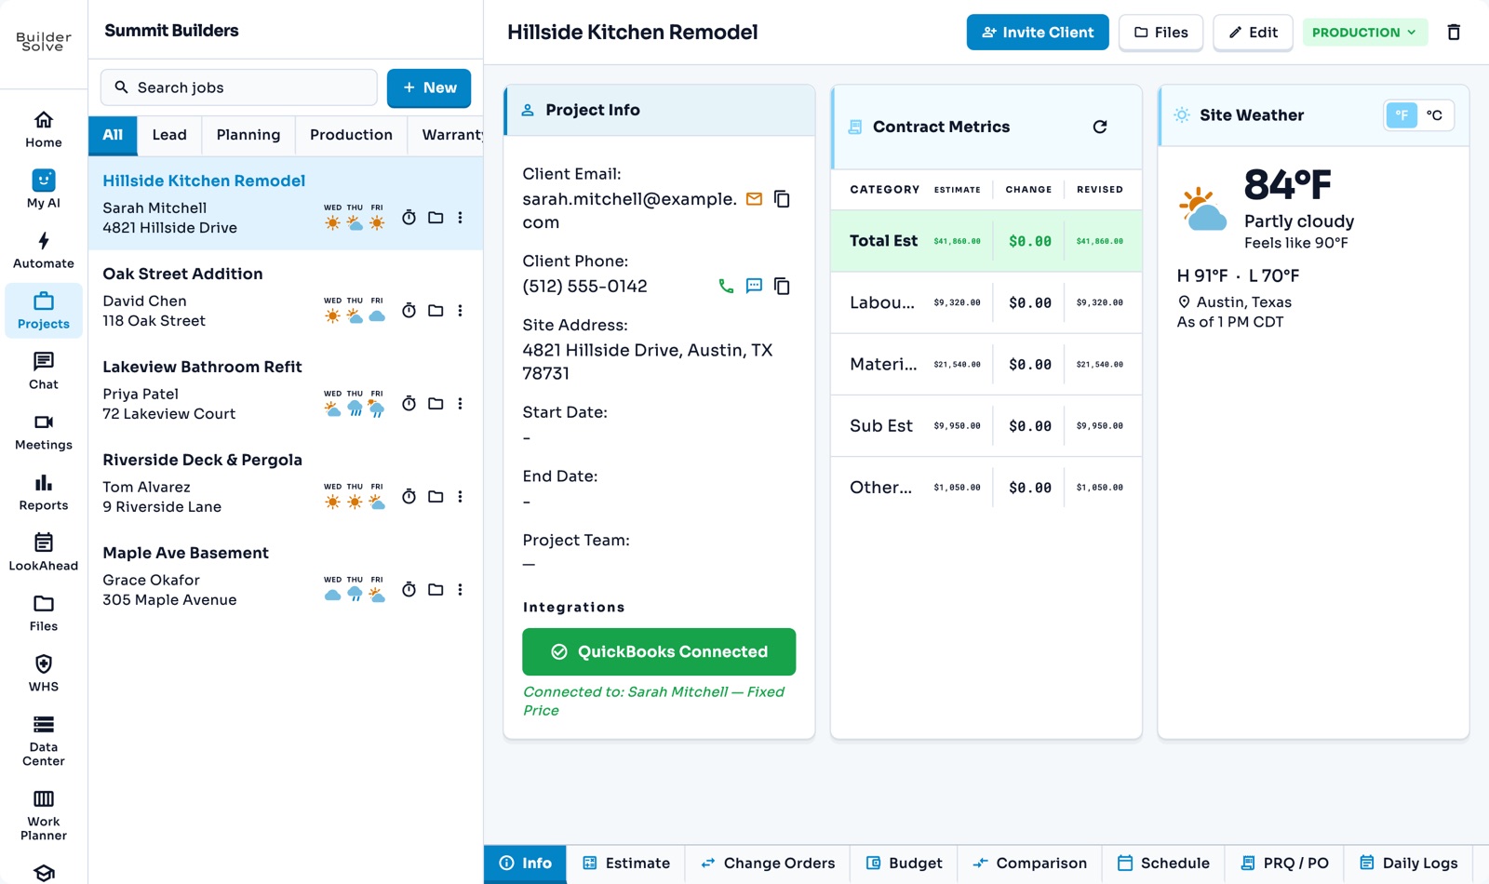The image size is (1489, 884).
Task: Open the WHS safety section
Action: pos(44,673)
